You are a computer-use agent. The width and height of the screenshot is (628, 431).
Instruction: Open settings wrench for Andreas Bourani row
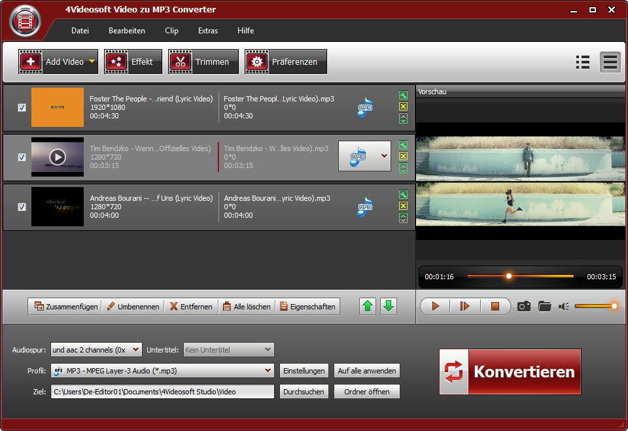404,195
